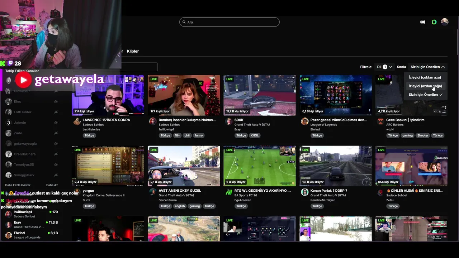
Task: Open the 600K GTA stream thumbnail
Action: (260, 95)
